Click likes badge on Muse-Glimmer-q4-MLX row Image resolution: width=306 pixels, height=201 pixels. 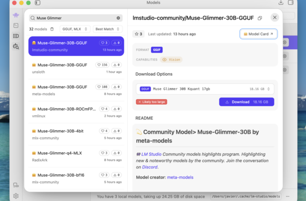pos(104,153)
